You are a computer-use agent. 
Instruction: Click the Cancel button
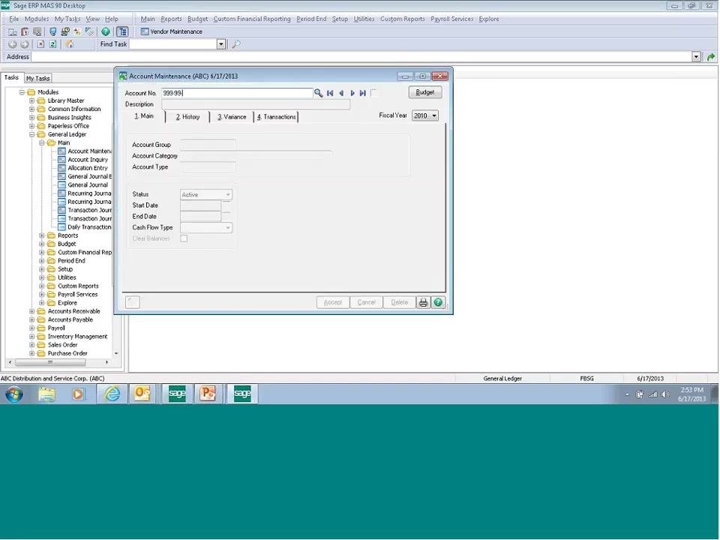click(x=367, y=302)
